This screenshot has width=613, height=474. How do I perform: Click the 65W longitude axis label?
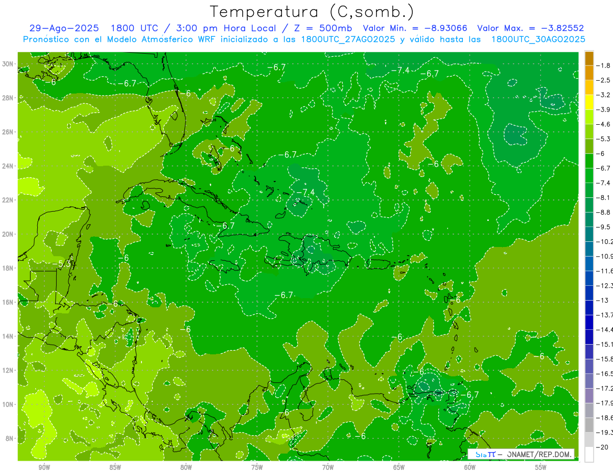click(x=399, y=467)
